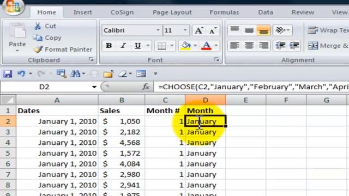Grow font size with large A
This screenshot has width=349, height=196.
[198, 30]
